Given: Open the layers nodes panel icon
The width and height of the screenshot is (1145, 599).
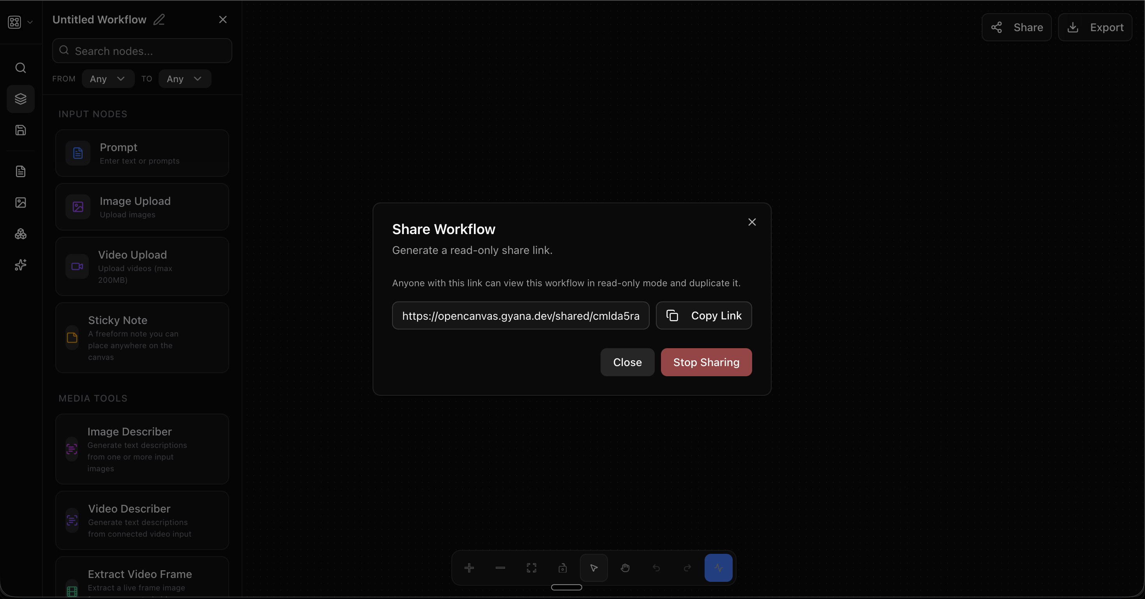Looking at the screenshot, I should pyautogui.click(x=20, y=99).
